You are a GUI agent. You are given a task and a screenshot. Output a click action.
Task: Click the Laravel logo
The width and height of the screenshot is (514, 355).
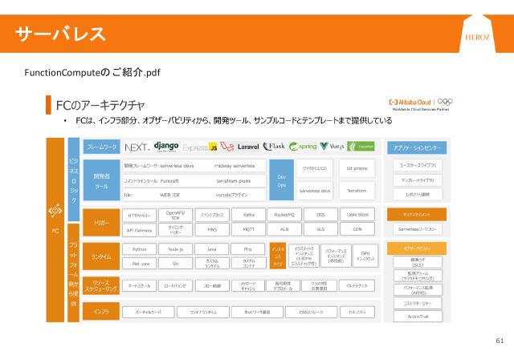(239, 147)
